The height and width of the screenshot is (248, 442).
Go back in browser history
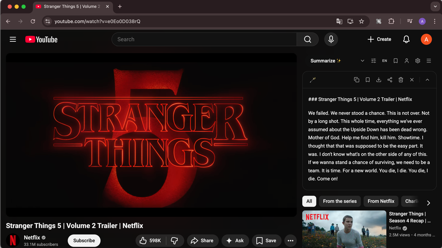point(8,21)
